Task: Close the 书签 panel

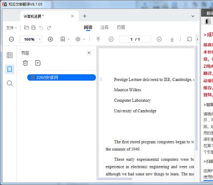Action: click(x=89, y=53)
